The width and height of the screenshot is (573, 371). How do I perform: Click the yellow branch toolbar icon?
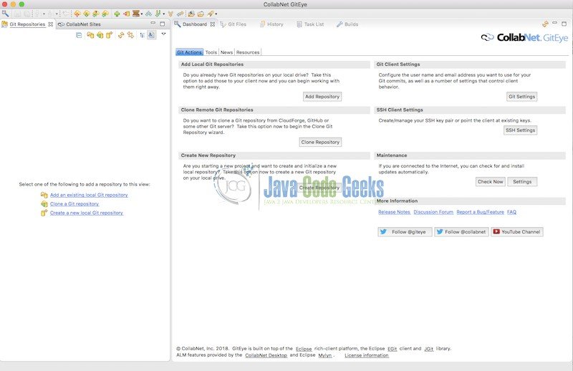(x=170, y=14)
